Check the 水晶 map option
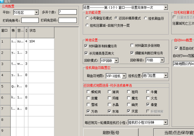 109,105
